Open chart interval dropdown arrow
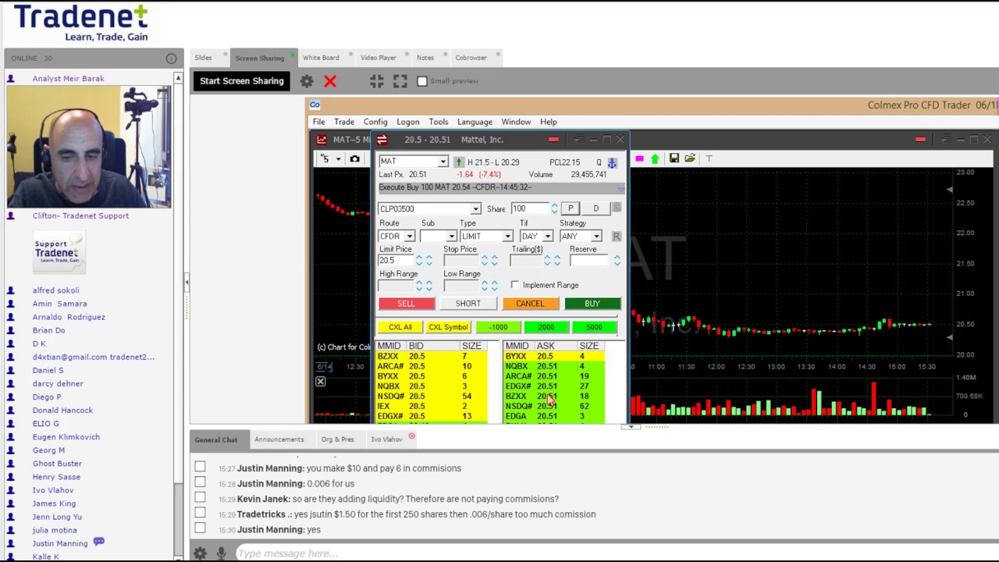The height and width of the screenshot is (562, 999). coord(338,158)
